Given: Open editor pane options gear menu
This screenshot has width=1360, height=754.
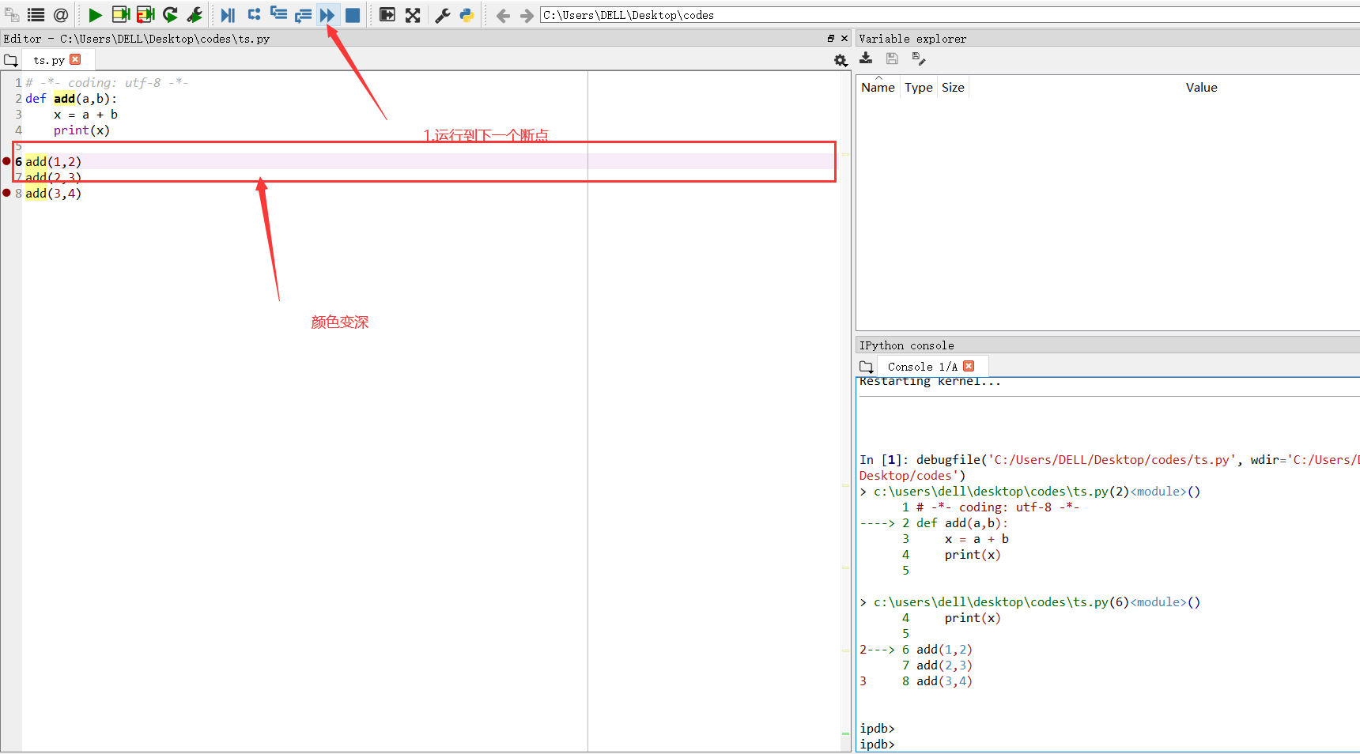Looking at the screenshot, I should 840,60.
